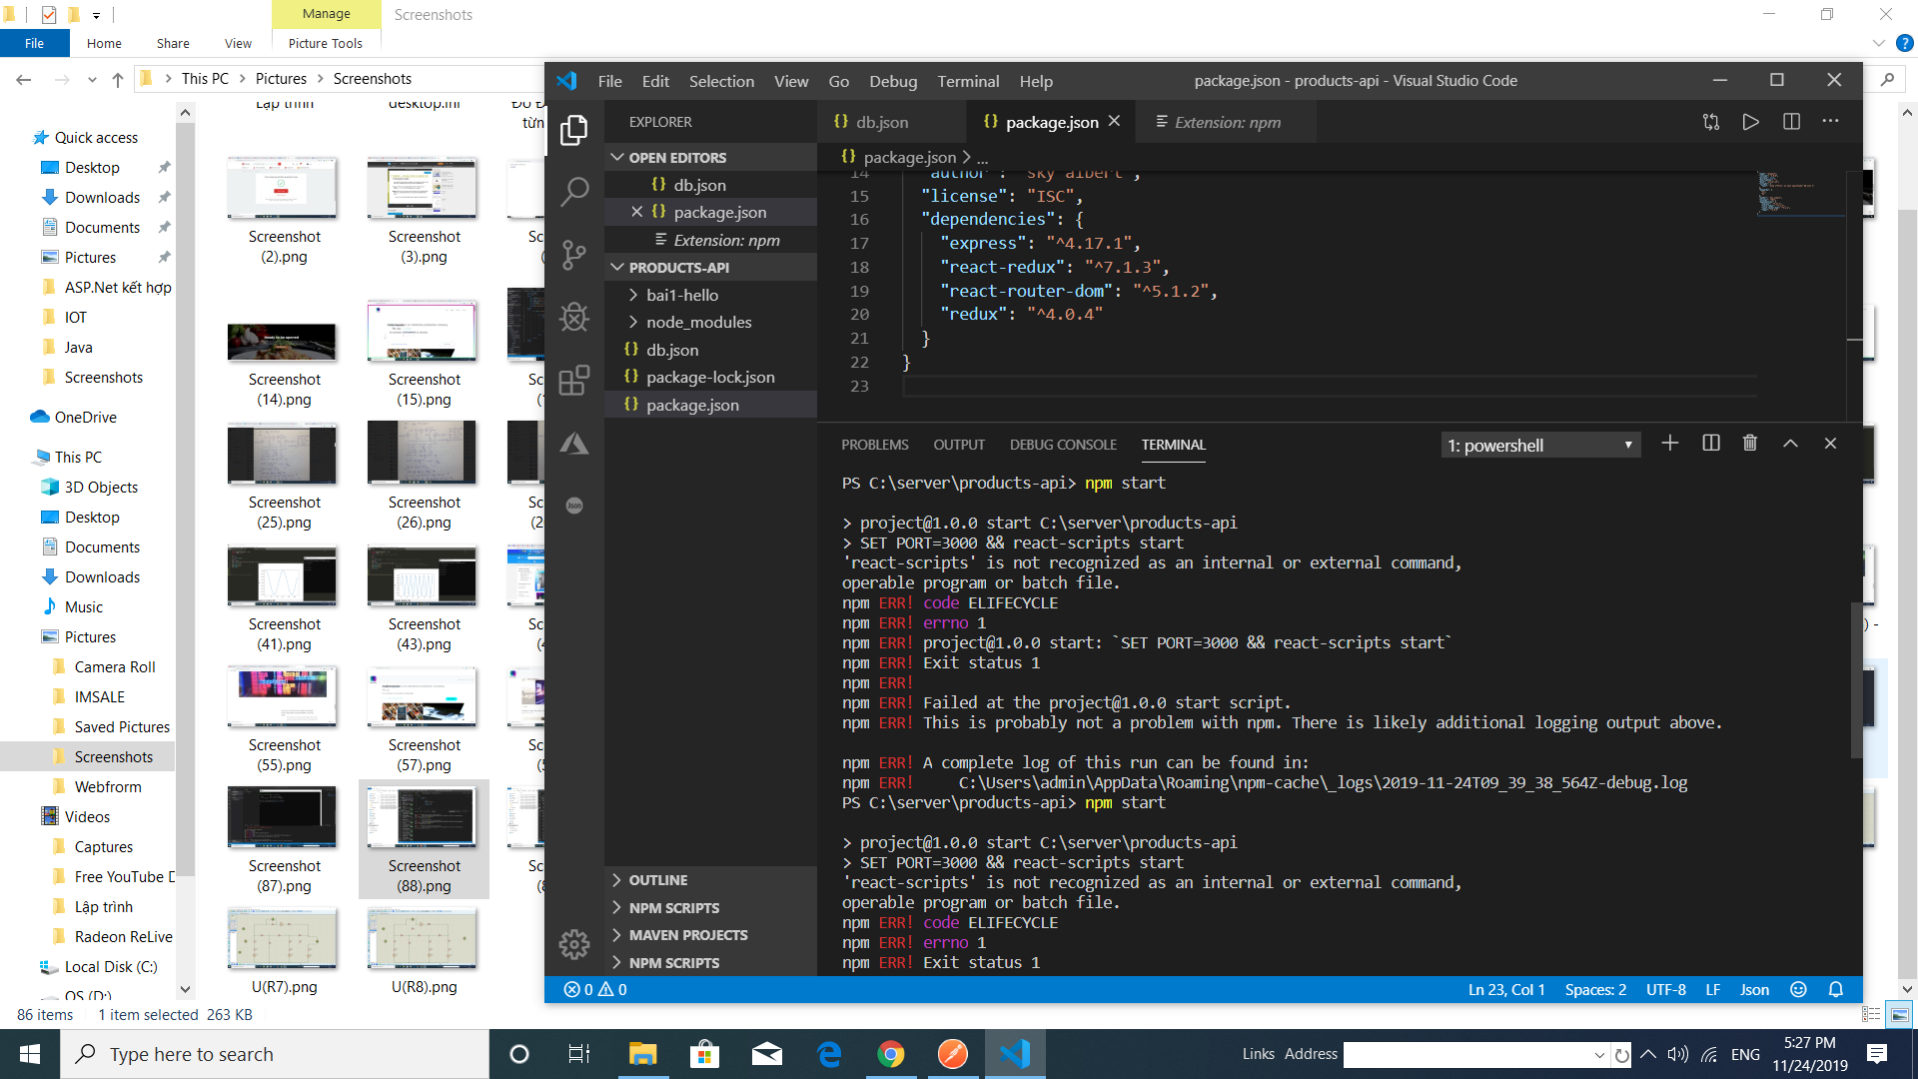1918x1079 pixels.
Task: Click the Open Changes compare icon in editor toolbar
Action: pos(1711,122)
